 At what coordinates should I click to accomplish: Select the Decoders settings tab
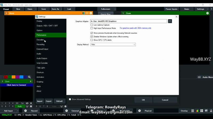[40, 40]
